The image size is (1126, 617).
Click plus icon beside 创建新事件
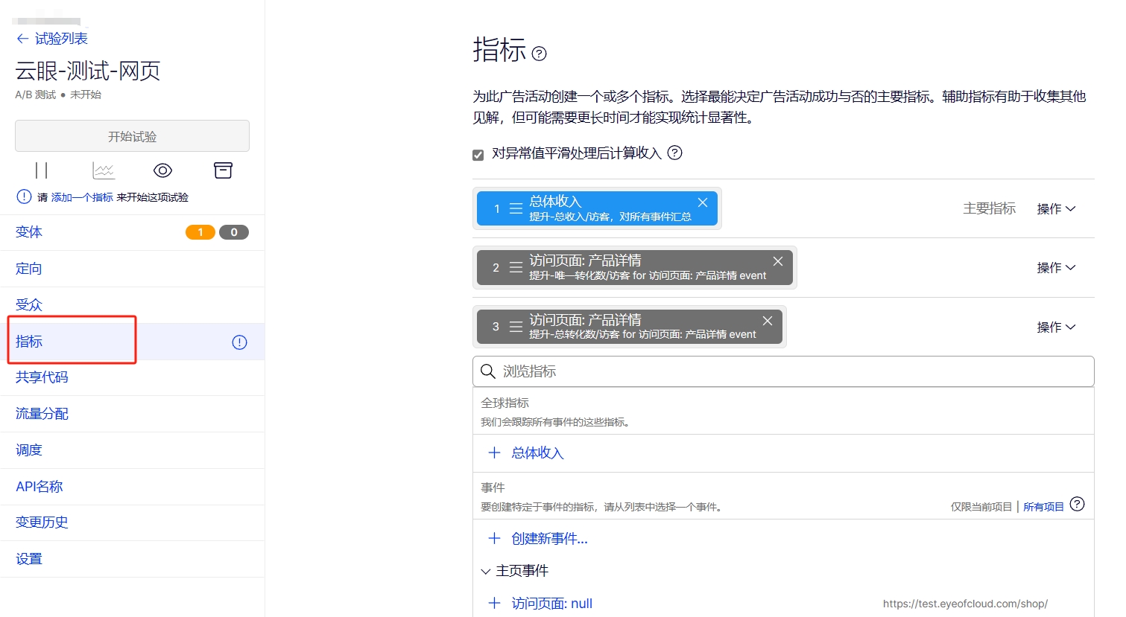tap(494, 538)
